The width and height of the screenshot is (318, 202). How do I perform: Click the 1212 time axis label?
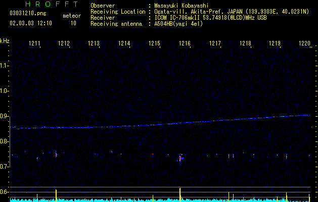click(x=64, y=43)
